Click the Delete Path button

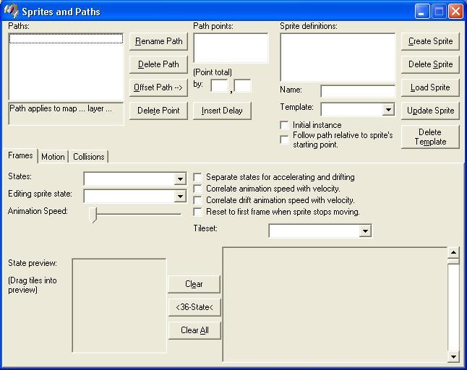(x=158, y=64)
